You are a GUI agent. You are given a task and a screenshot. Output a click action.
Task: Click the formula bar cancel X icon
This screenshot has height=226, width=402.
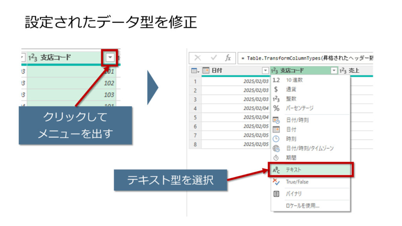[197, 58]
